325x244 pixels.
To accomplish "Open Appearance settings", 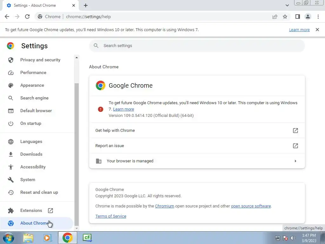I will click(x=37, y=85).
